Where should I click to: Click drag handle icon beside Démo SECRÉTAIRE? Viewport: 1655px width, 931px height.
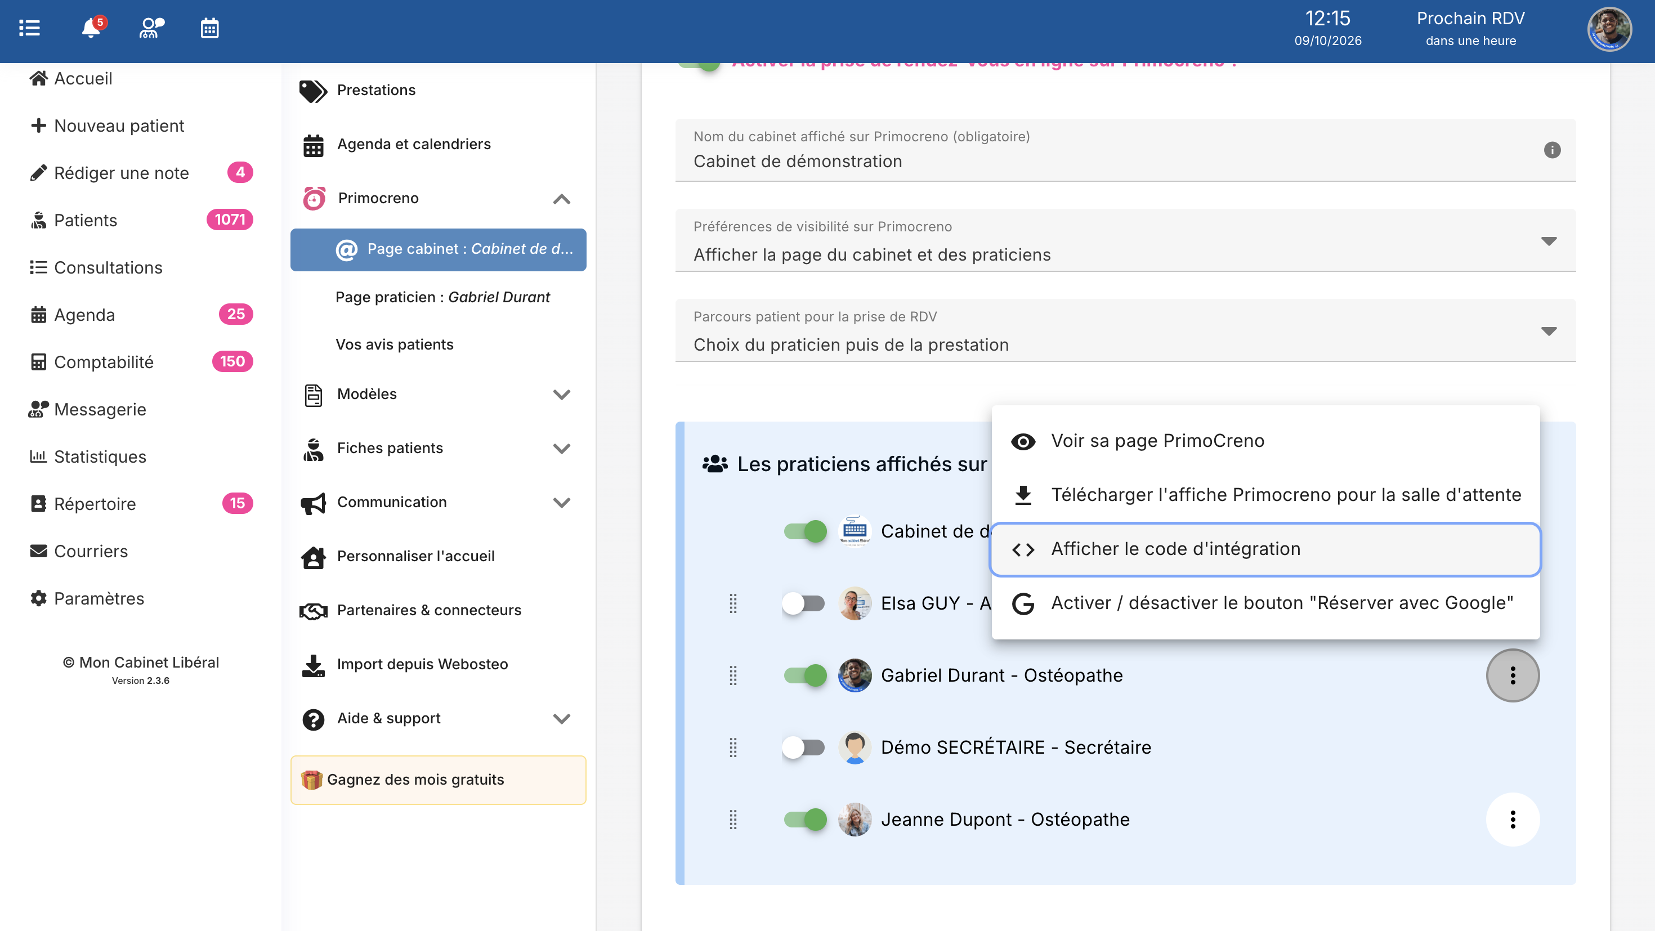[733, 748]
